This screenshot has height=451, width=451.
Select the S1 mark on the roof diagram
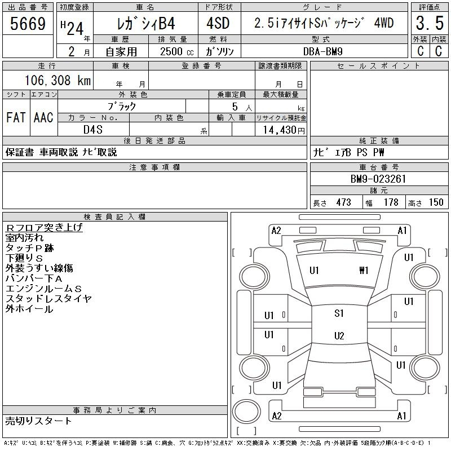(x=339, y=313)
